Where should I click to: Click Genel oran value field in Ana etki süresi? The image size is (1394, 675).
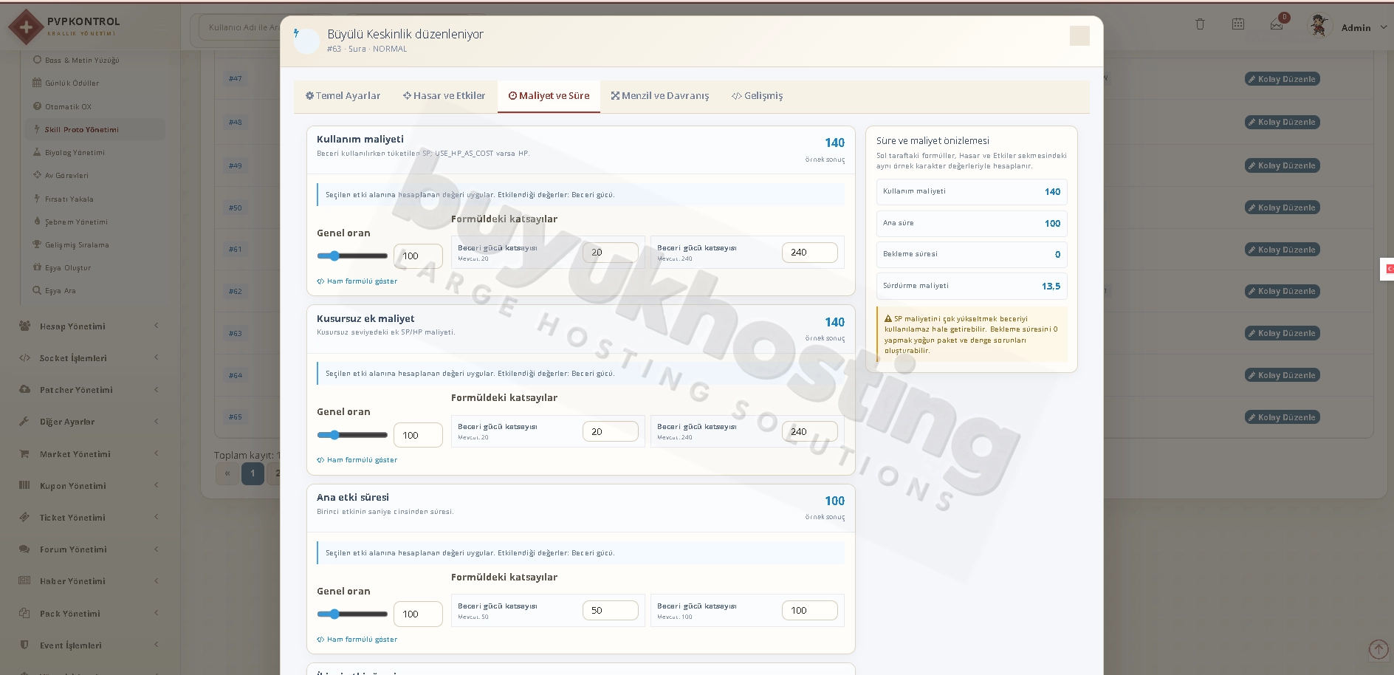pyautogui.click(x=418, y=614)
